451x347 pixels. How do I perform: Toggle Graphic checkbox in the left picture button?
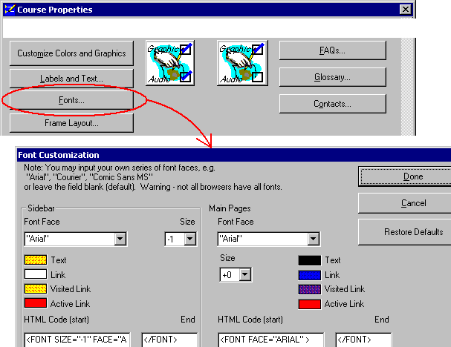point(186,49)
